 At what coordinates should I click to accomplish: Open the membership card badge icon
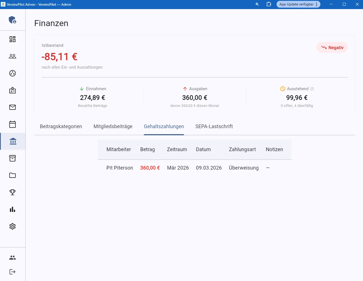tap(12, 90)
